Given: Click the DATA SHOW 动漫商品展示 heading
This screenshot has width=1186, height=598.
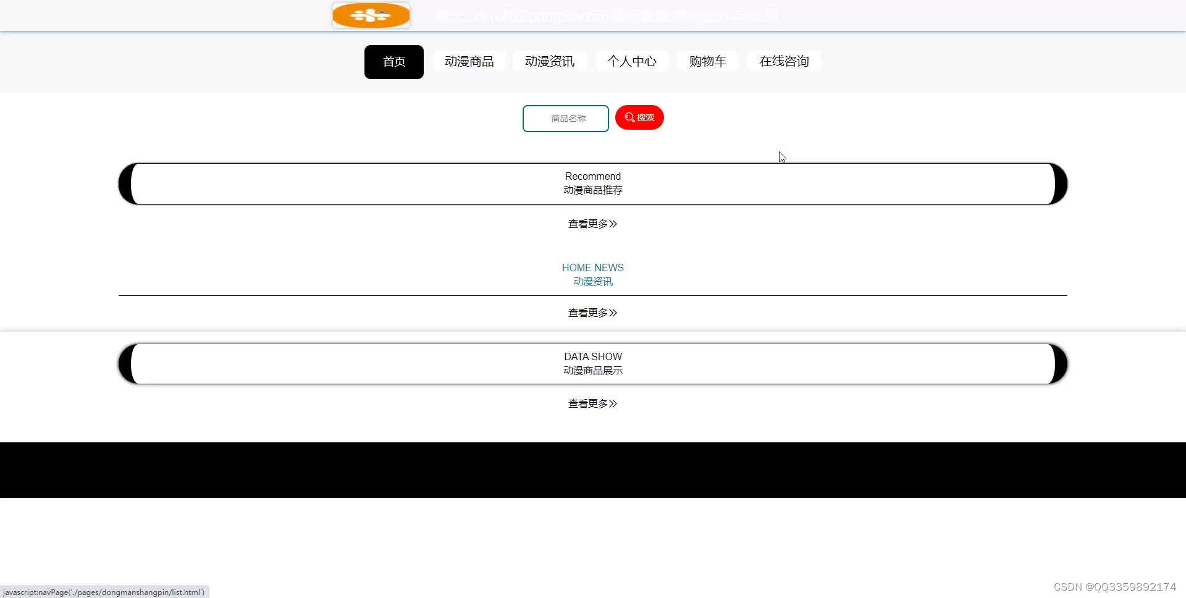Looking at the screenshot, I should [593, 364].
